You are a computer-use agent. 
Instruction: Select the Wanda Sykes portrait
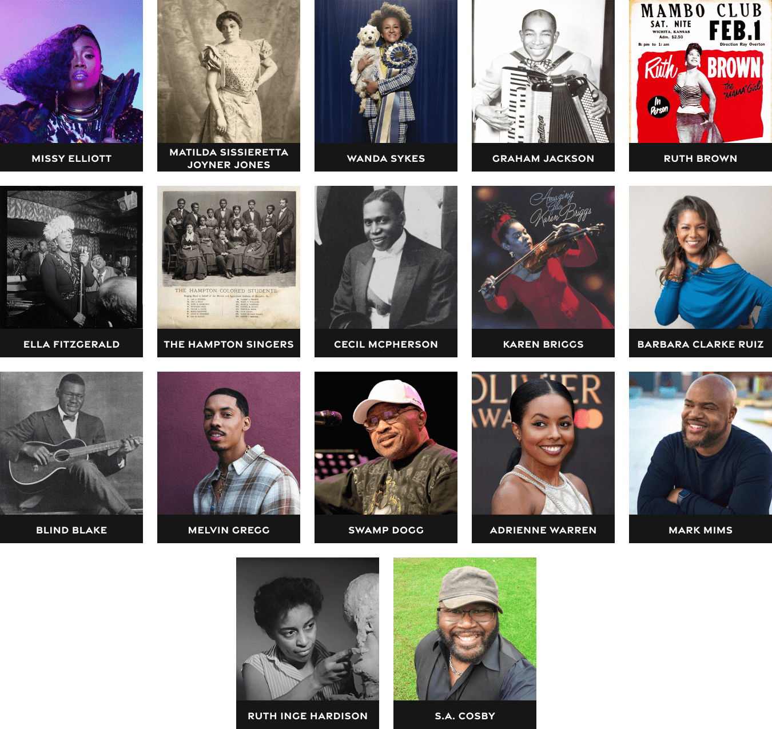pos(386,71)
